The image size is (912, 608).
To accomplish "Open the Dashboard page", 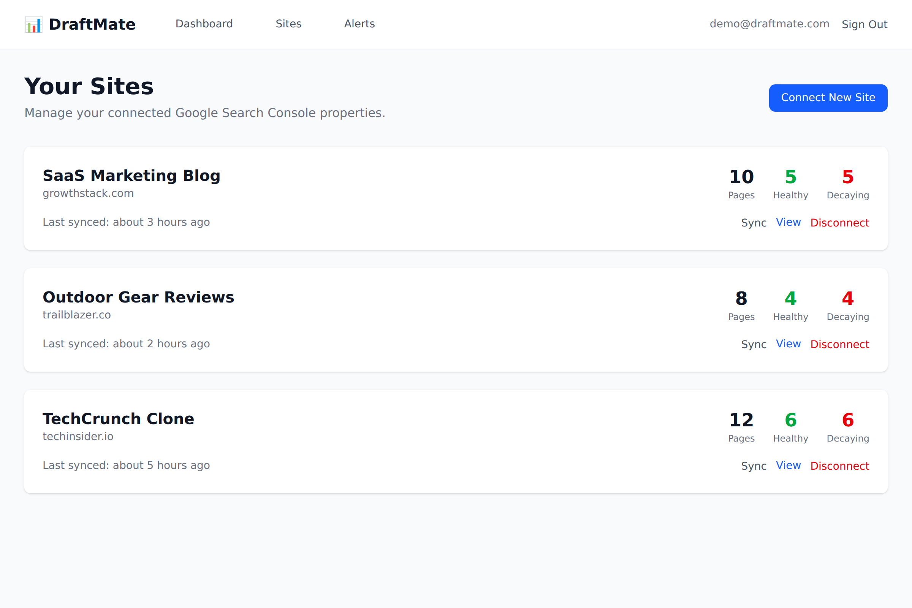I will pos(204,24).
